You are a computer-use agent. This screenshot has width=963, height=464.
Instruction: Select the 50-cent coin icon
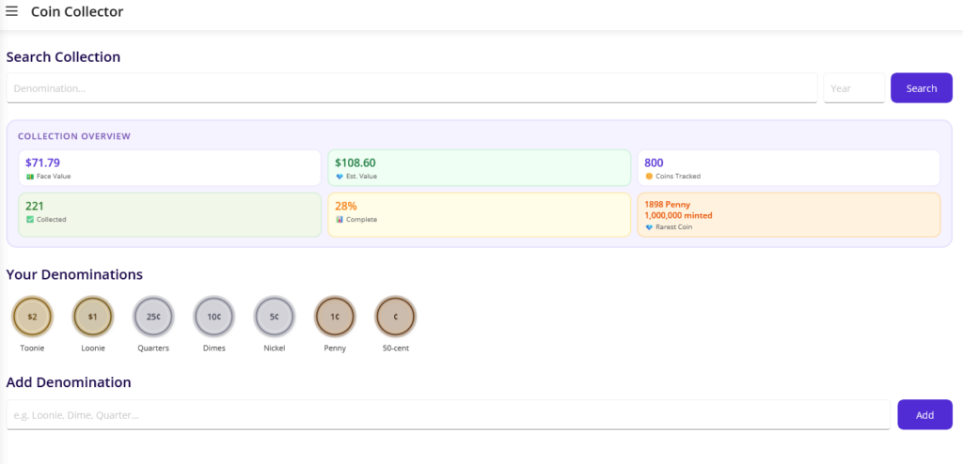395,317
